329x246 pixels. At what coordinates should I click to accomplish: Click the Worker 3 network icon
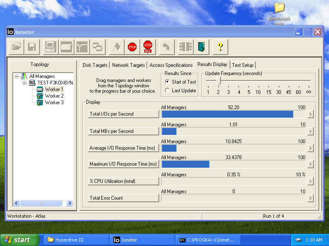coord(40,103)
